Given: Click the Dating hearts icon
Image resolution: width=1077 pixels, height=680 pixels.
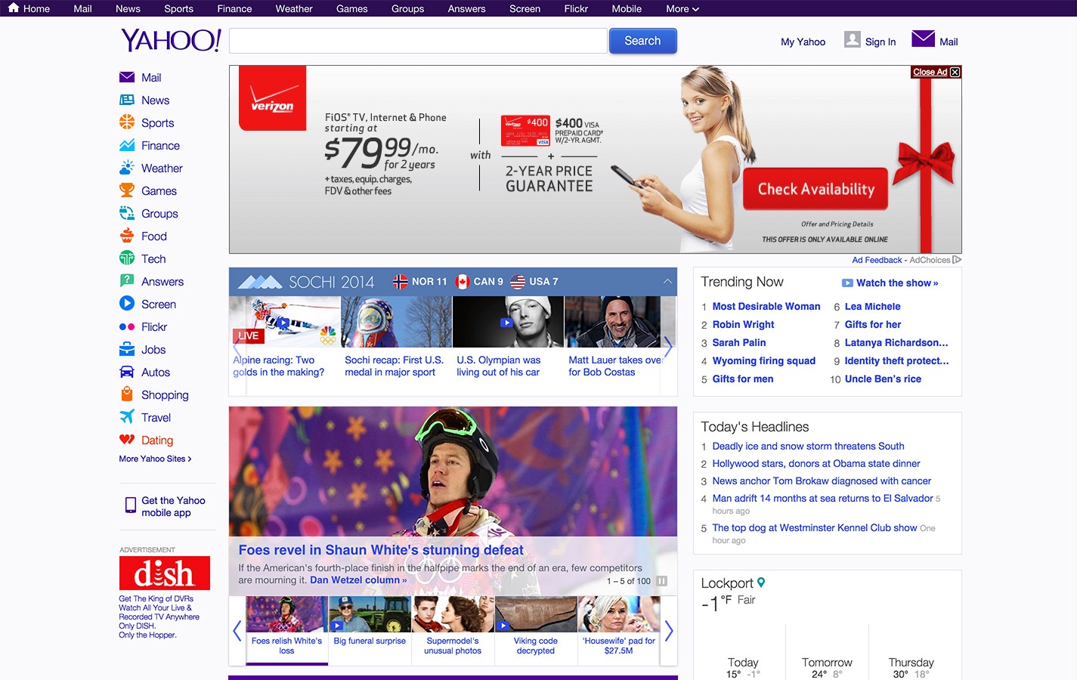Looking at the screenshot, I should pyautogui.click(x=127, y=440).
